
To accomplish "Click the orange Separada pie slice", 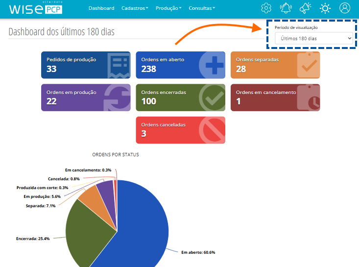I will (95, 203).
